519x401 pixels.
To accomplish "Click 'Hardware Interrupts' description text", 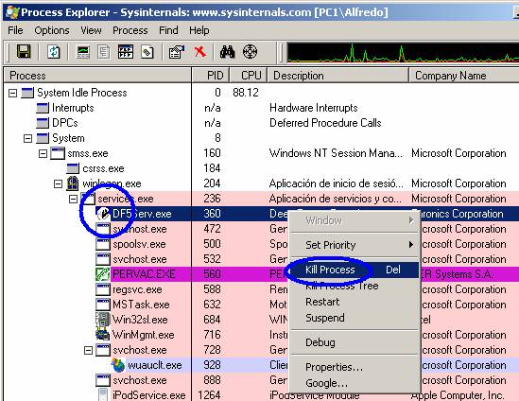I will point(314,108).
